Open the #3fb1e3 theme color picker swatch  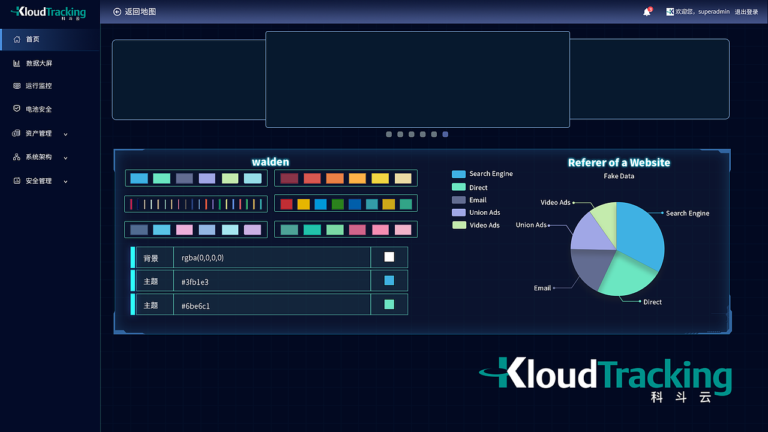tap(389, 280)
